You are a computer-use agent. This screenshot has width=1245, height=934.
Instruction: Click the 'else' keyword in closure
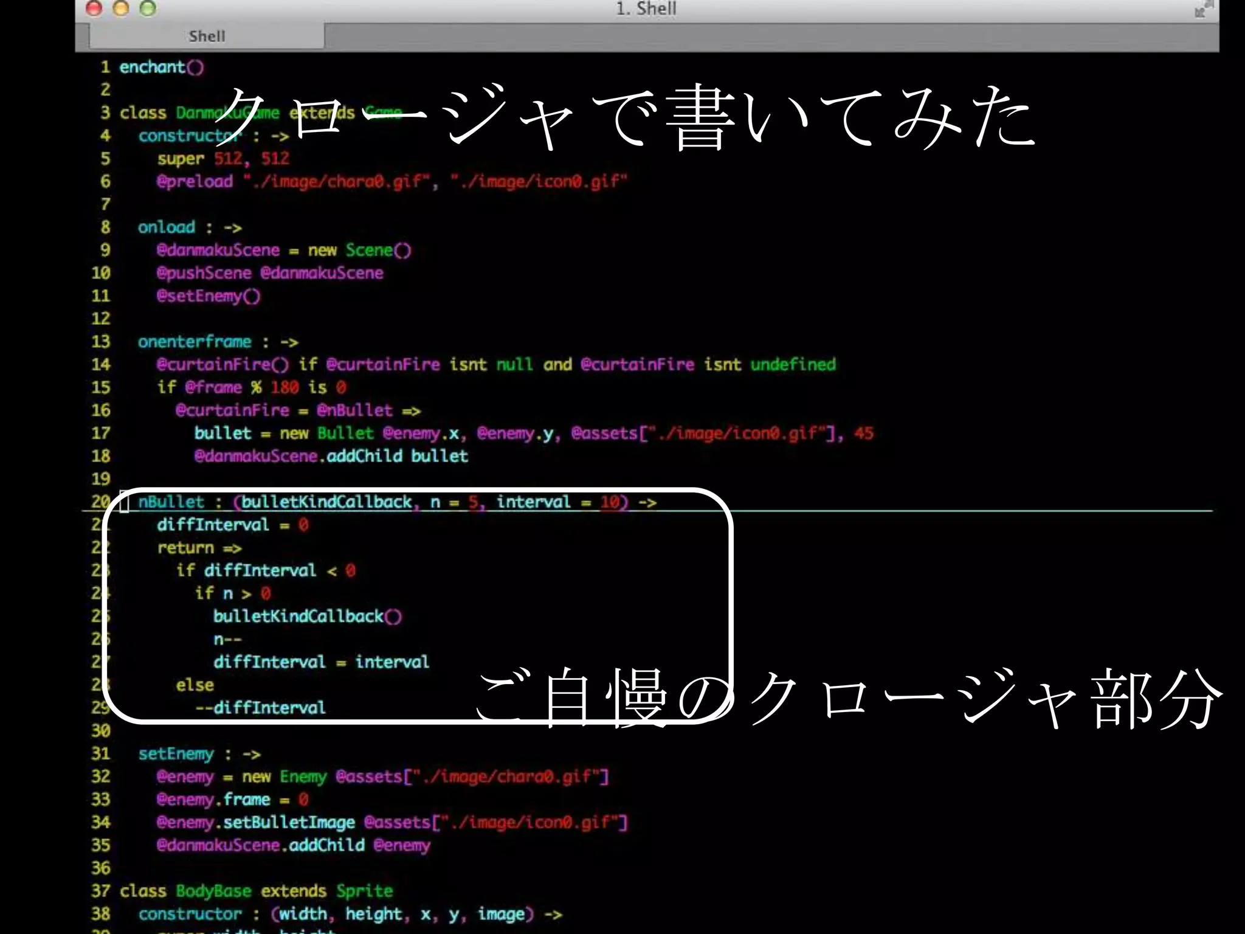[195, 685]
